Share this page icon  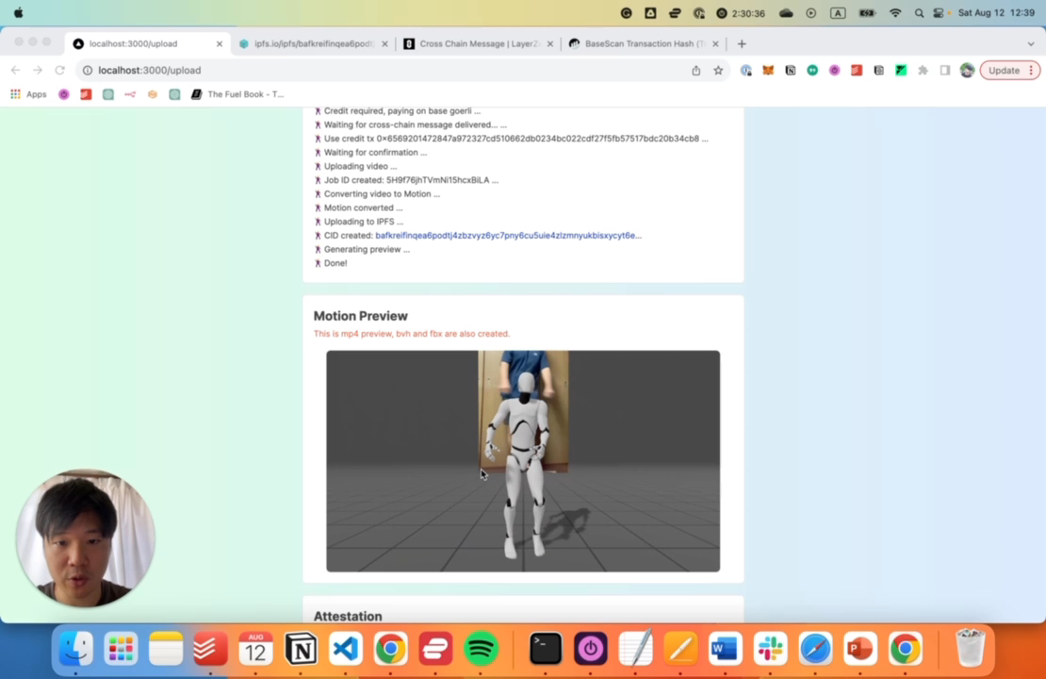tap(695, 70)
